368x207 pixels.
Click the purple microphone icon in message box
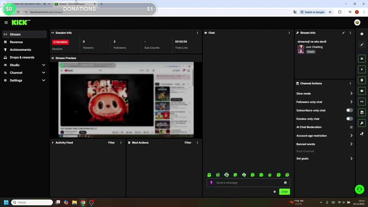[211, 183]
